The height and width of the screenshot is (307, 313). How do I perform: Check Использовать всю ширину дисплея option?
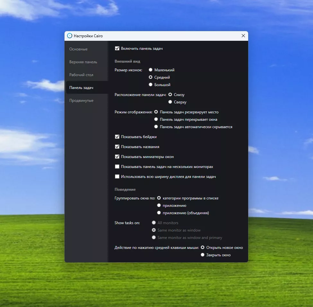pyautogui.click(x=117, y=177)
